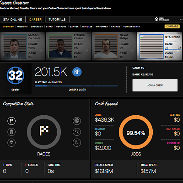Open the Overview sub-tab

point(9,27)
